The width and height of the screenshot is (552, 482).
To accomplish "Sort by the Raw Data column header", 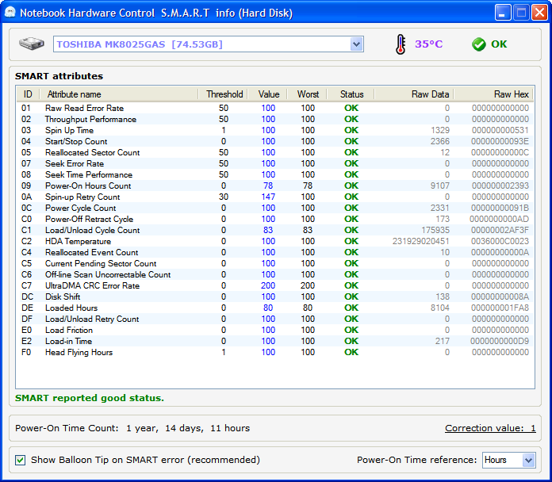I will 414,94.
